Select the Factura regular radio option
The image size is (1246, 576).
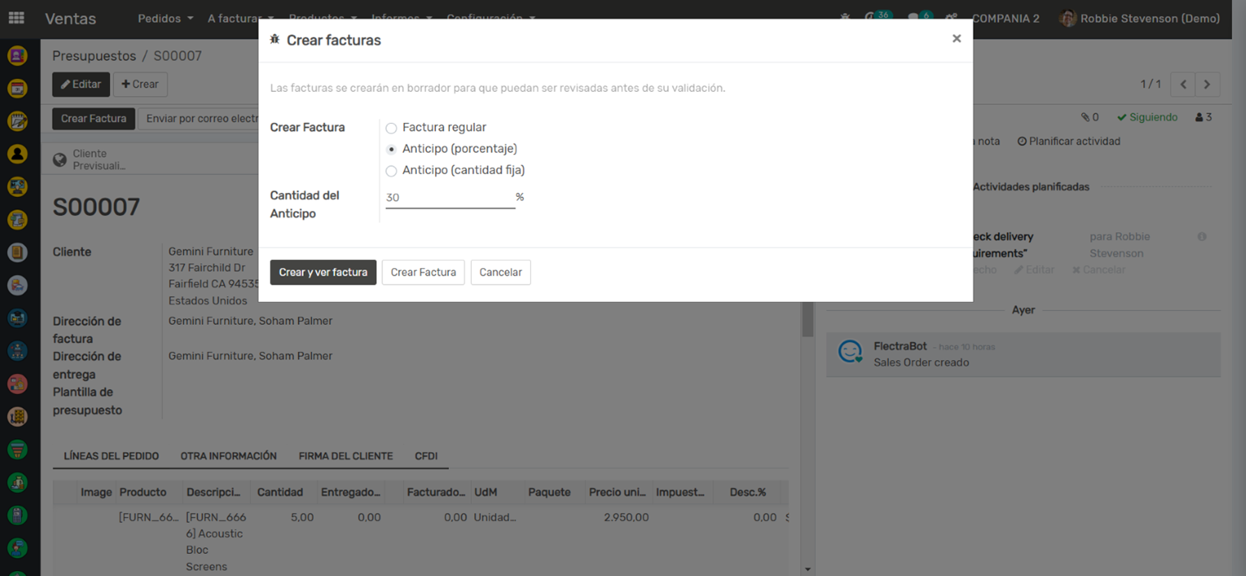[x=392, y=128]
